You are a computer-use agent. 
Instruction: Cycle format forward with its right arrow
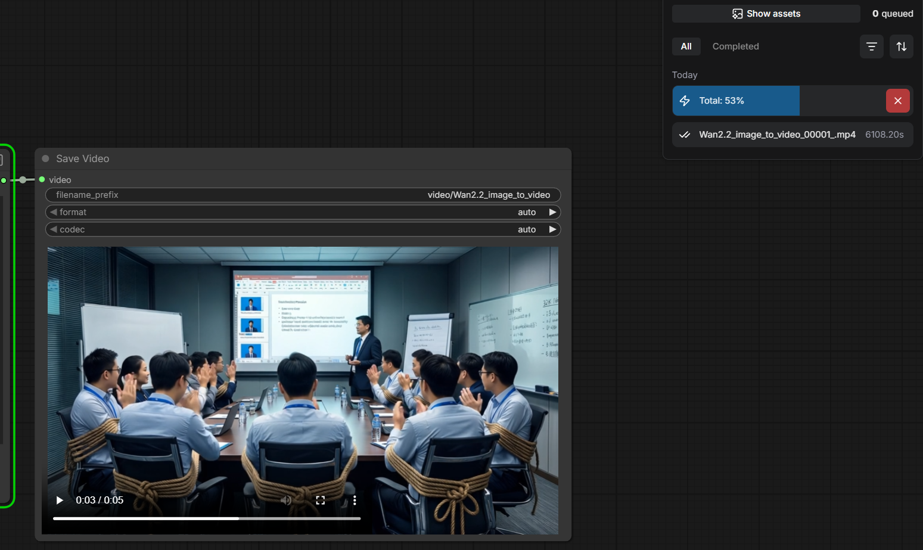[552, 212]
